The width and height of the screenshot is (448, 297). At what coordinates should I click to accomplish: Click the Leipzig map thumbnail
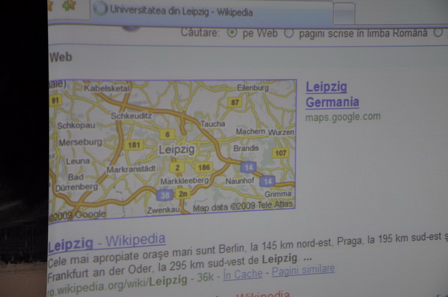tap(172, 150)
